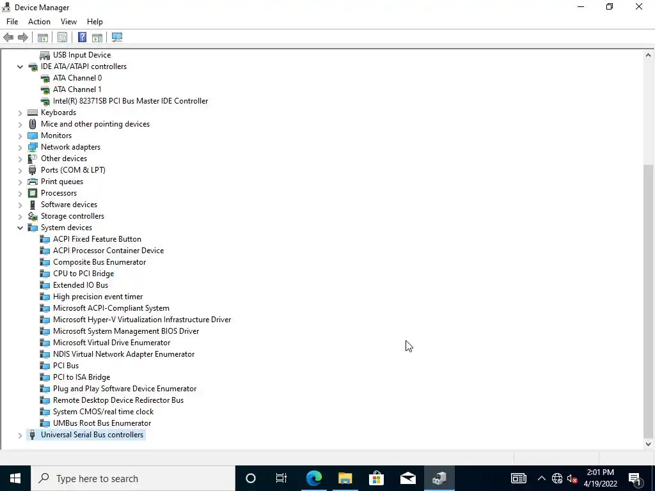The width and height of the screenshot is (655, 491).
Task: Select Intel(R) 82371SB PCI Bus Master IDE Controller
Action: point(130,101)
